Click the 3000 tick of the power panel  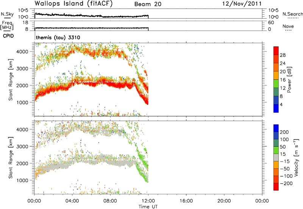pos(22,69)
